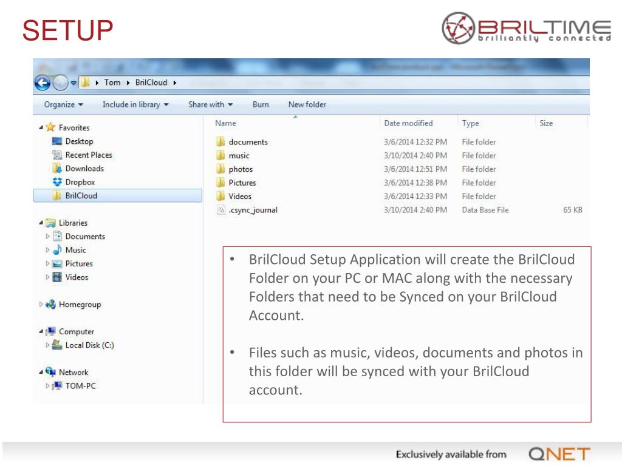622x466 pixels.
Task: Click the Burn toolbar button
Action: [x=261, y=104]
